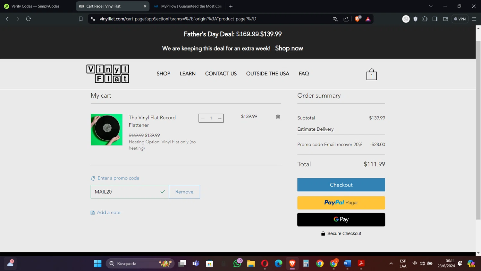Go to CONTACT US page
481x271 pixels.
(x=221, y=74)
